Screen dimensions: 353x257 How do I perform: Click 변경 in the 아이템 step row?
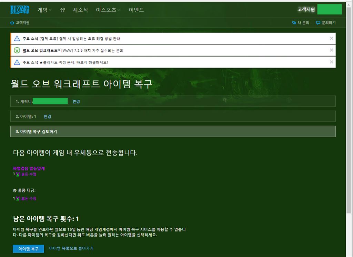[x=48, y=117]
